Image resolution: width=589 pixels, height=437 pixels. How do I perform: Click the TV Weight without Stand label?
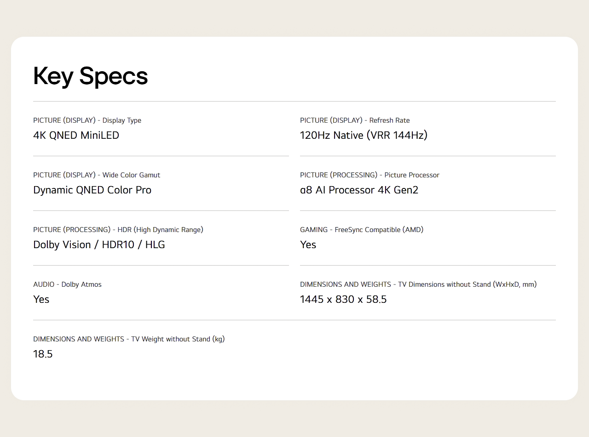point(129,339)
